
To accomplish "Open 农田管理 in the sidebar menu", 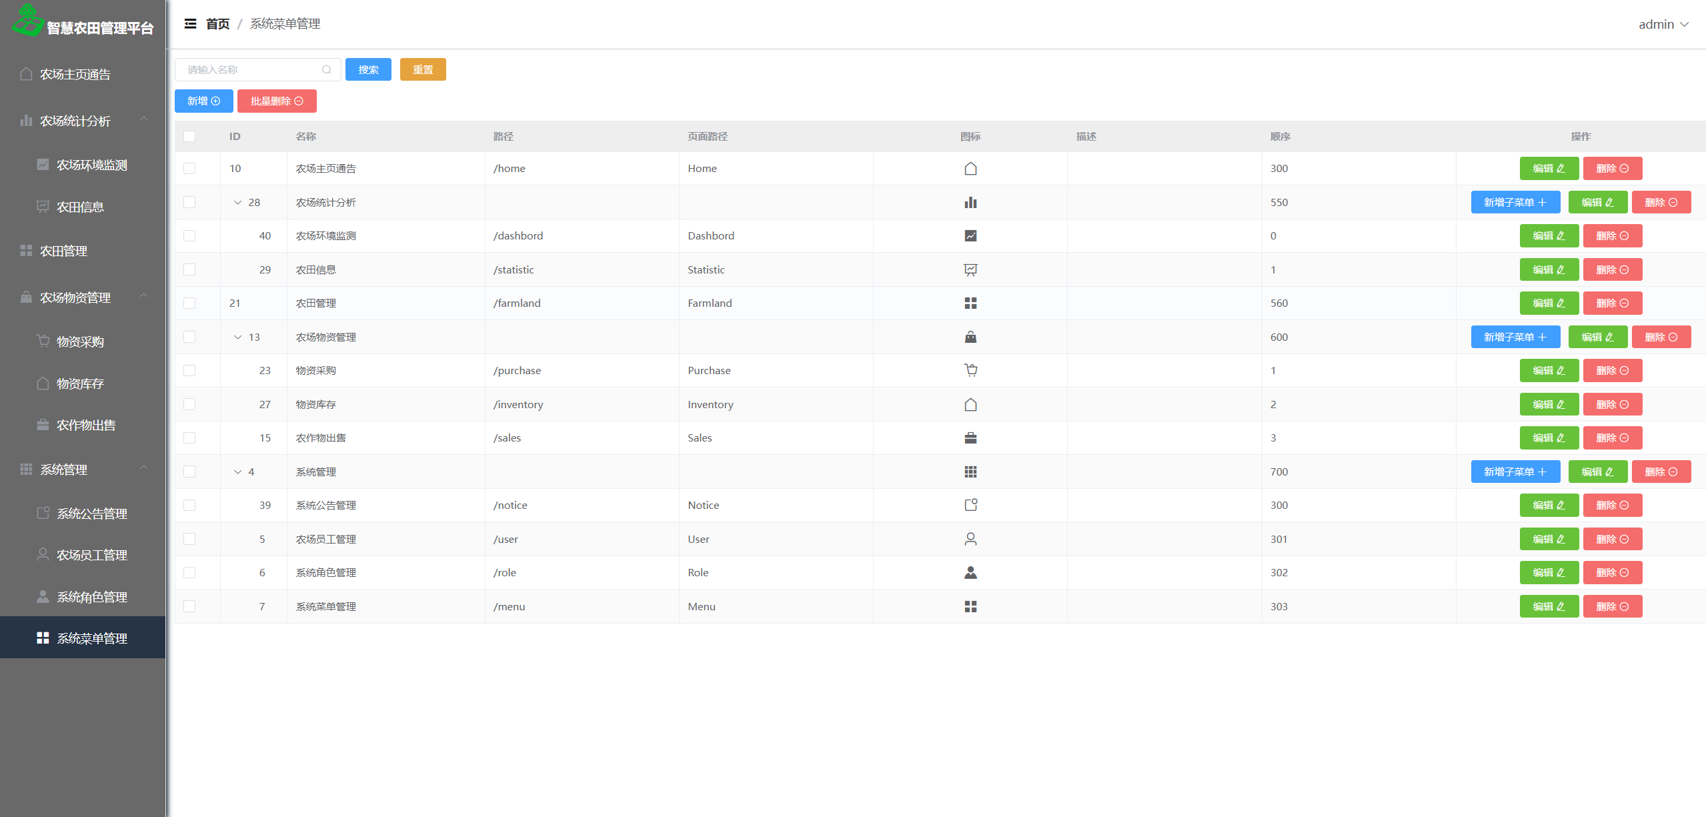I will 63,251.
